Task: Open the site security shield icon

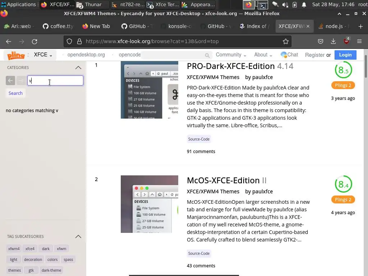Action: (x=69, y=41)
